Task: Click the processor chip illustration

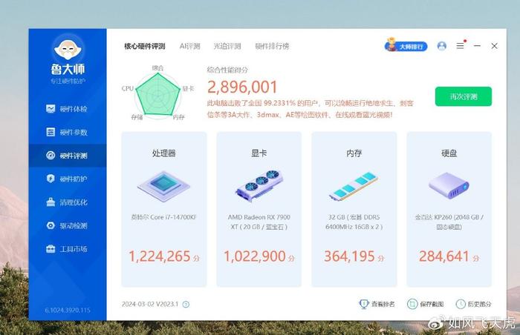Action: (x=164, y=186)
